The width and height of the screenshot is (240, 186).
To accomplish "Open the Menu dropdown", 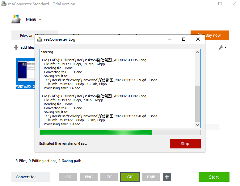I will click(33, 19).
